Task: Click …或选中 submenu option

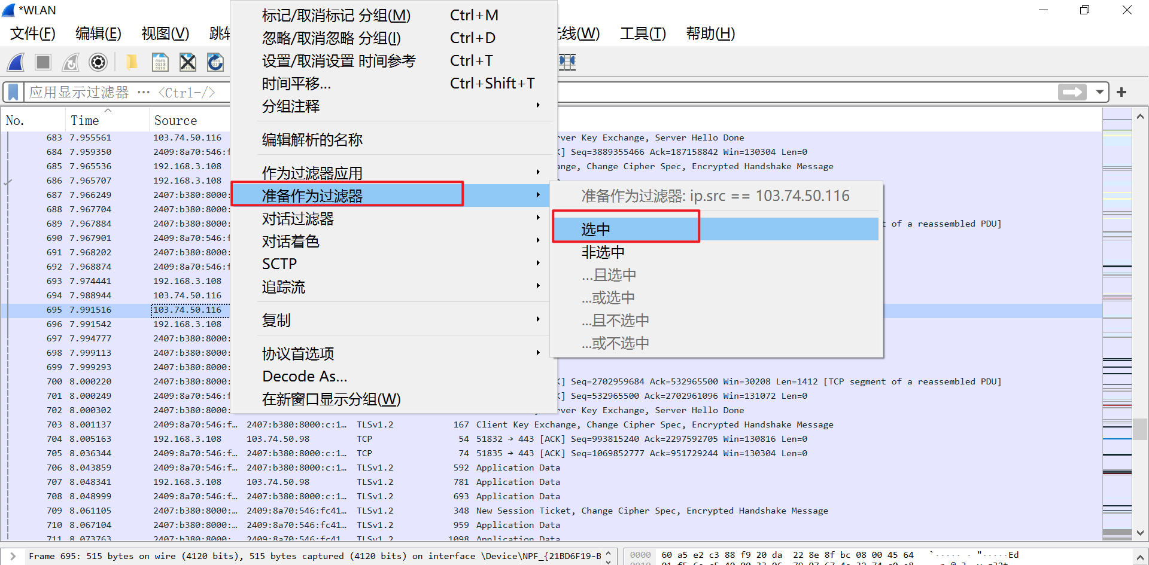Action: (x=716, y=297)
